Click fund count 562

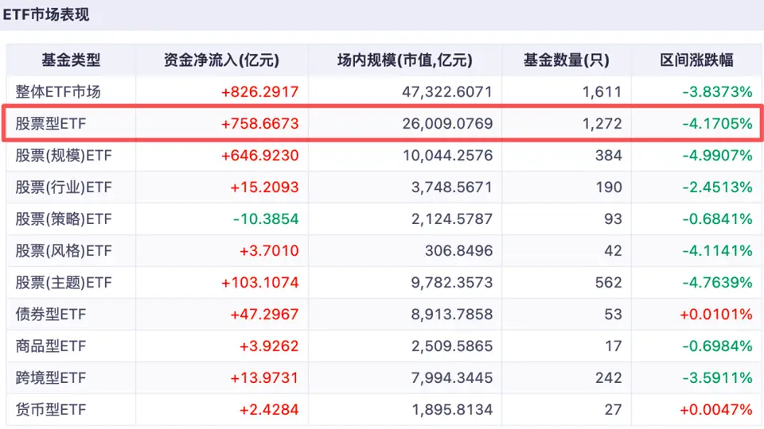tap(609, 282)
